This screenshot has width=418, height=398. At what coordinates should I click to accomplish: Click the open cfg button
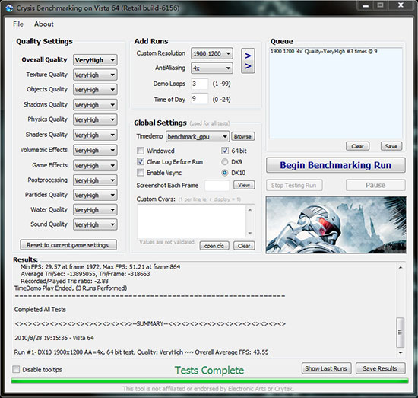214,246
